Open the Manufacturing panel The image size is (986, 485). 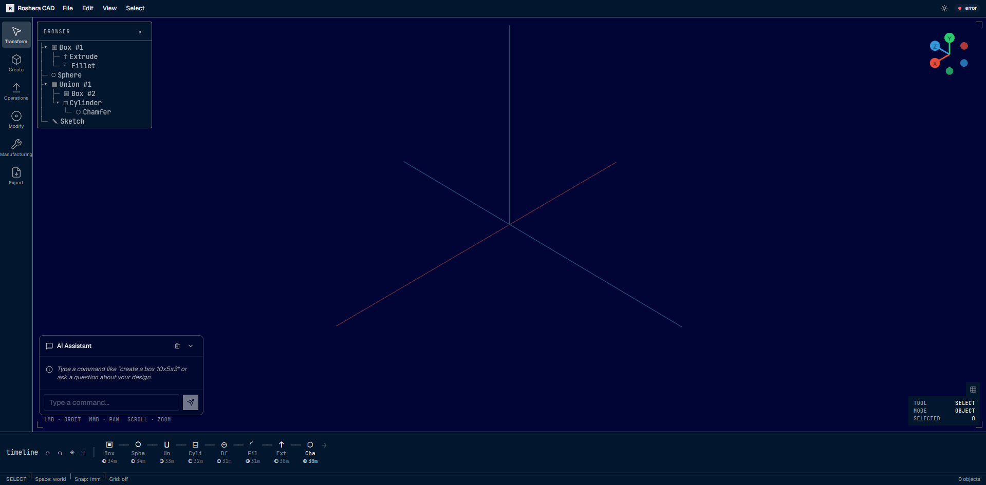[16, 147]
